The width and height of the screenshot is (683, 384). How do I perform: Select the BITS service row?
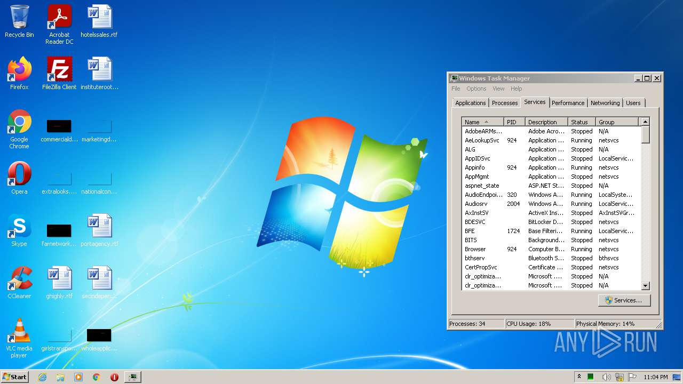coord(551,240)
